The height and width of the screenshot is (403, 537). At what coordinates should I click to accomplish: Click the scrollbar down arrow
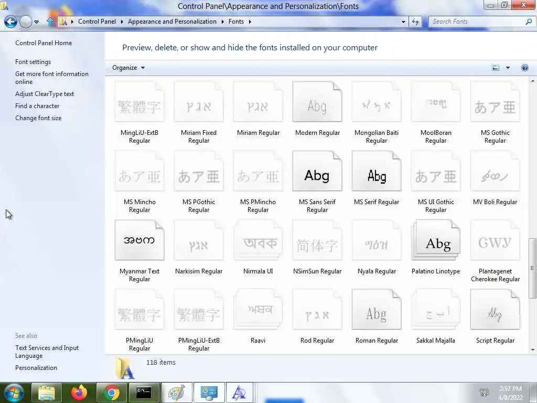click(x=532, y=349)
